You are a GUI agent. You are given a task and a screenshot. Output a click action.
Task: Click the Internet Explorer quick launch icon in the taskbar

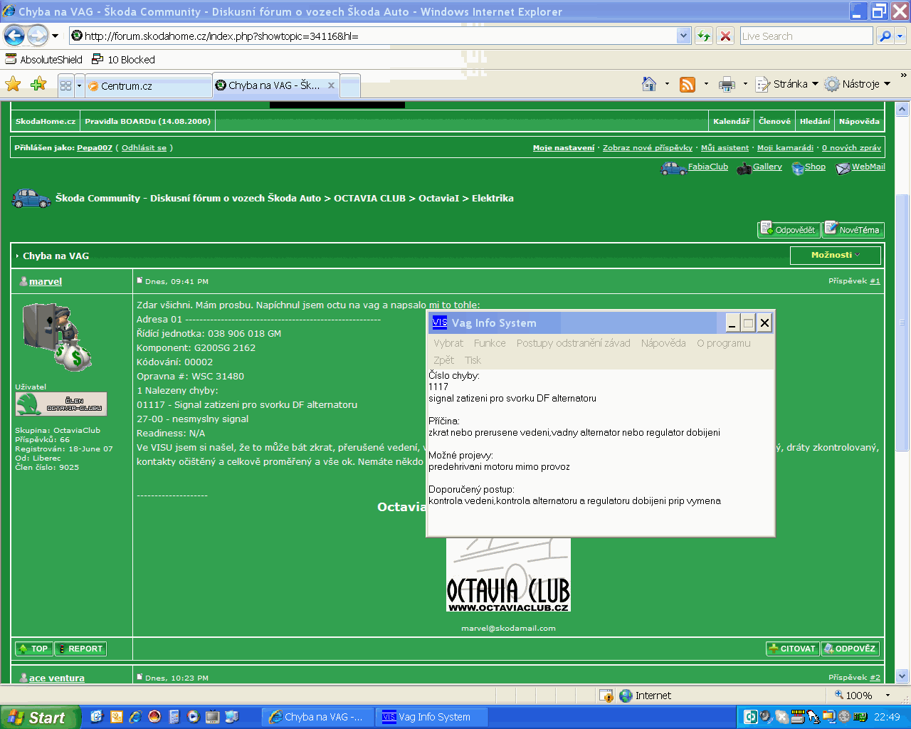point(135,717)
